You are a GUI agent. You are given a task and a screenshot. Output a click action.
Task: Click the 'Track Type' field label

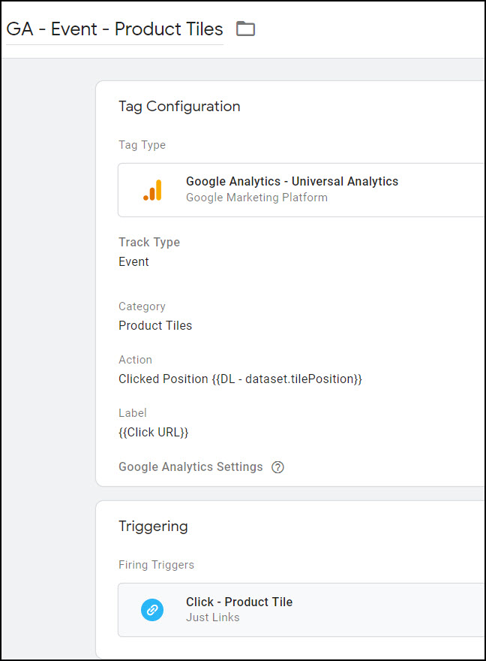[149, 242]
